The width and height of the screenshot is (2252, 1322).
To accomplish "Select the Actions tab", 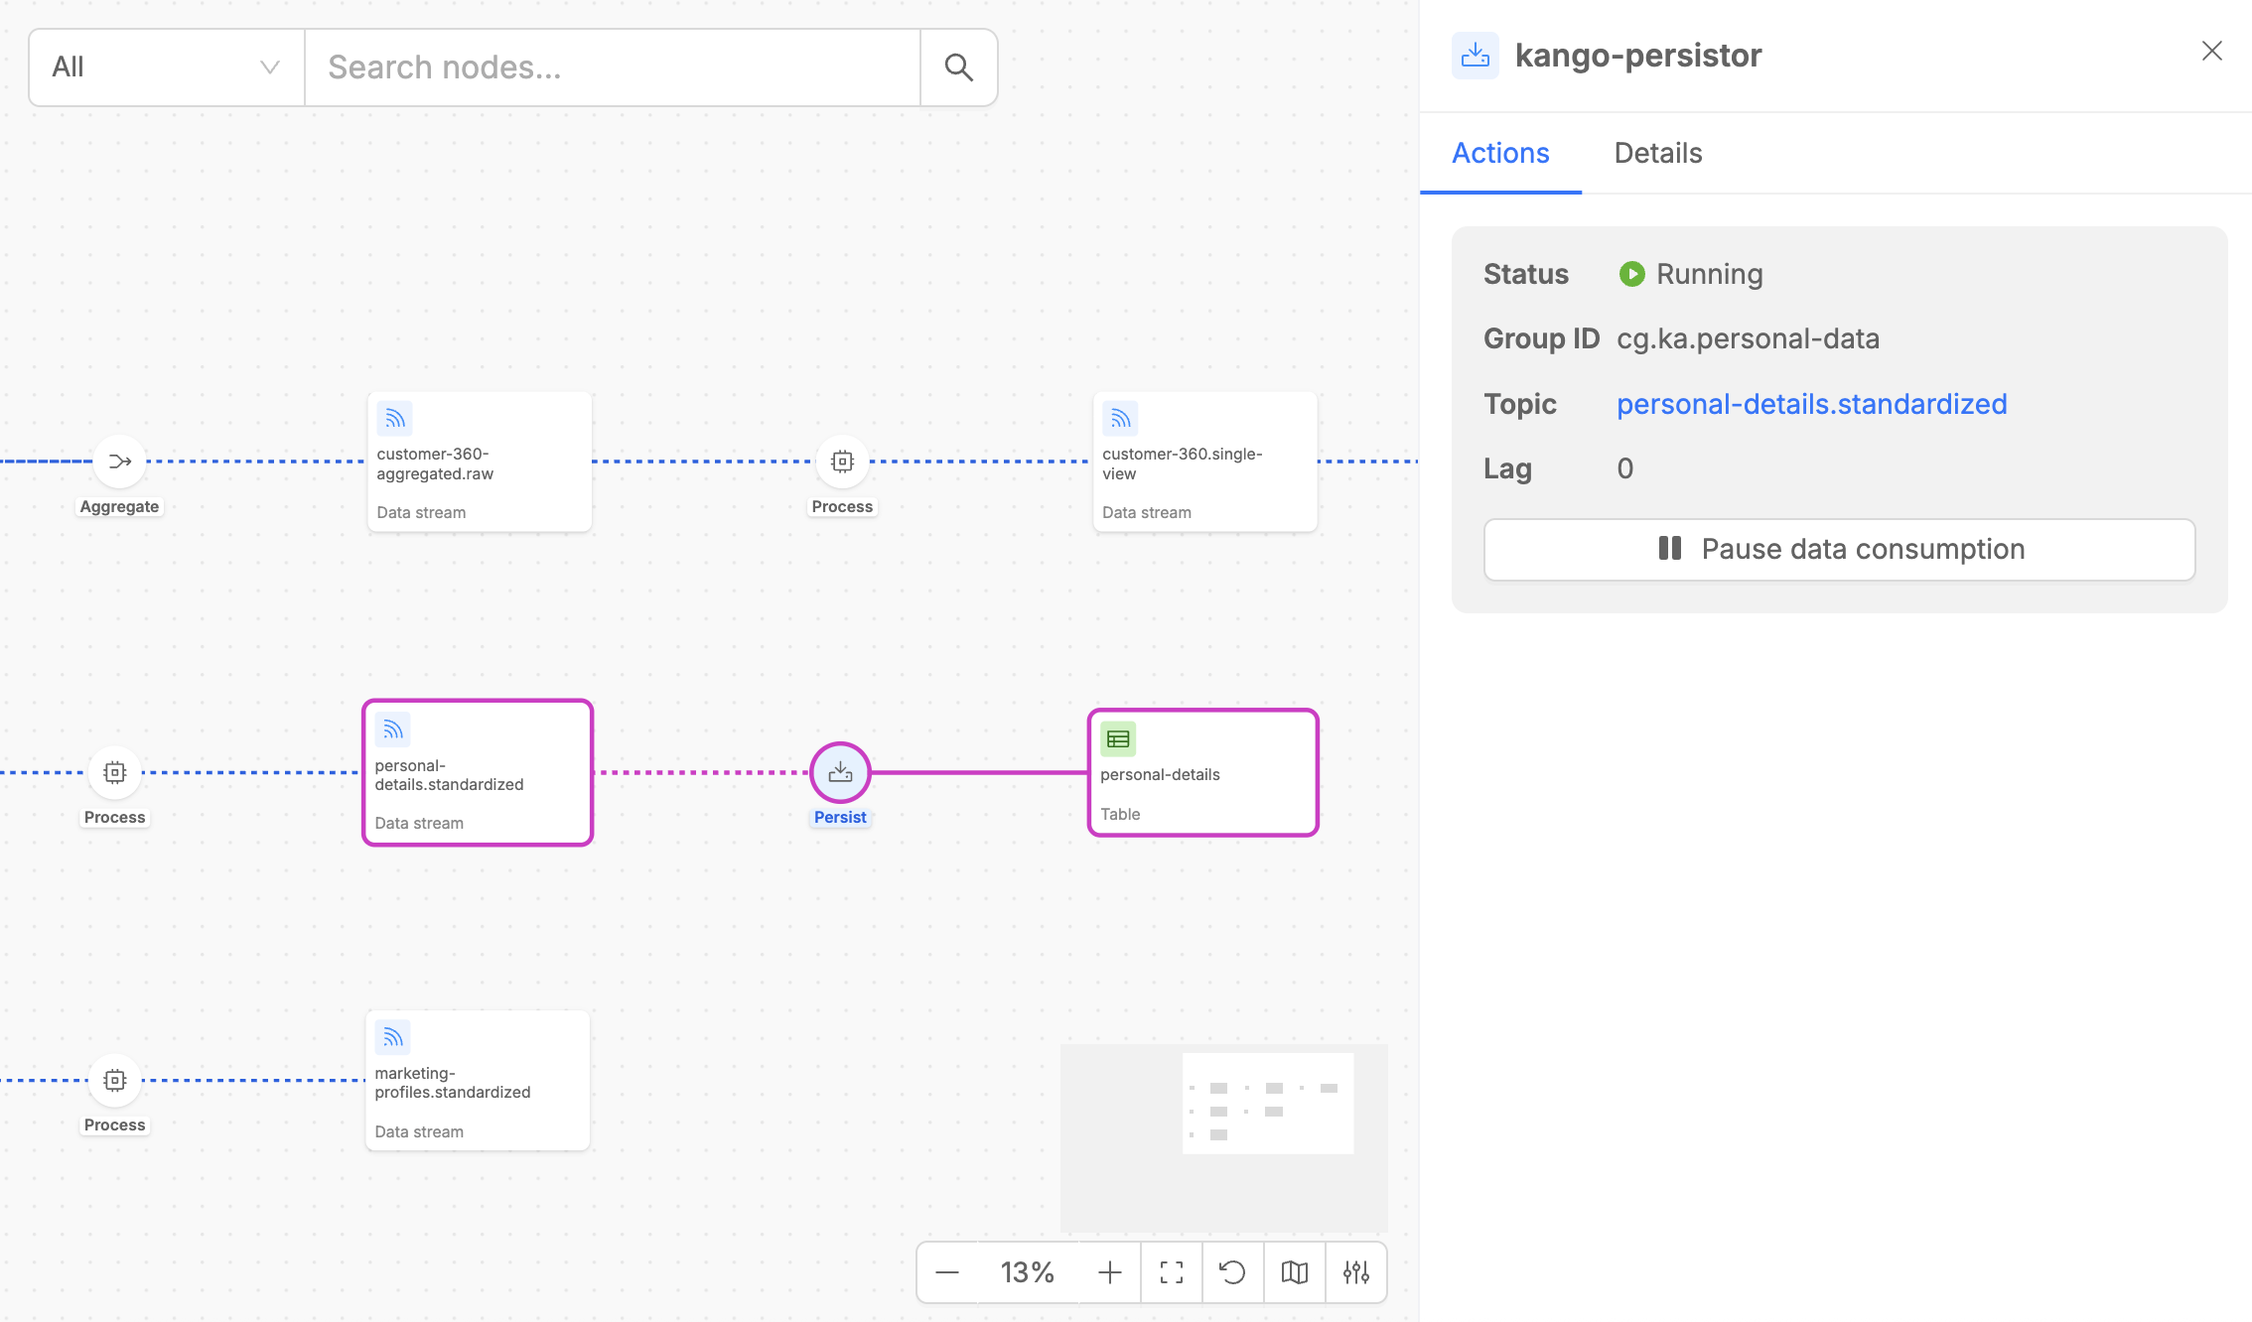I will [x=1499, y=153].
